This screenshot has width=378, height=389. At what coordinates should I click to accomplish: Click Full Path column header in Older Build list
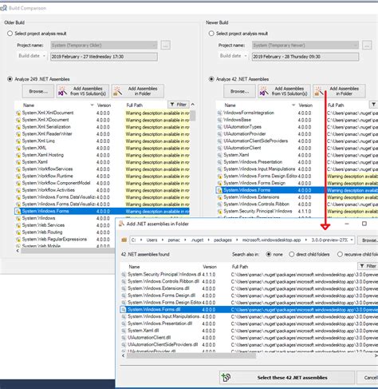tap(134, 105)
